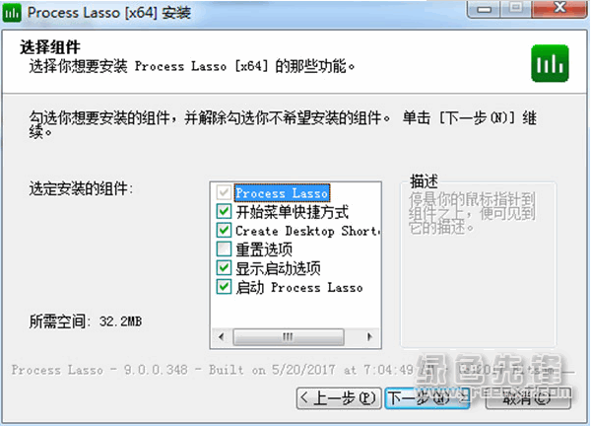
Task: Enable the 重置选项 checkbox
Action: 224,249
